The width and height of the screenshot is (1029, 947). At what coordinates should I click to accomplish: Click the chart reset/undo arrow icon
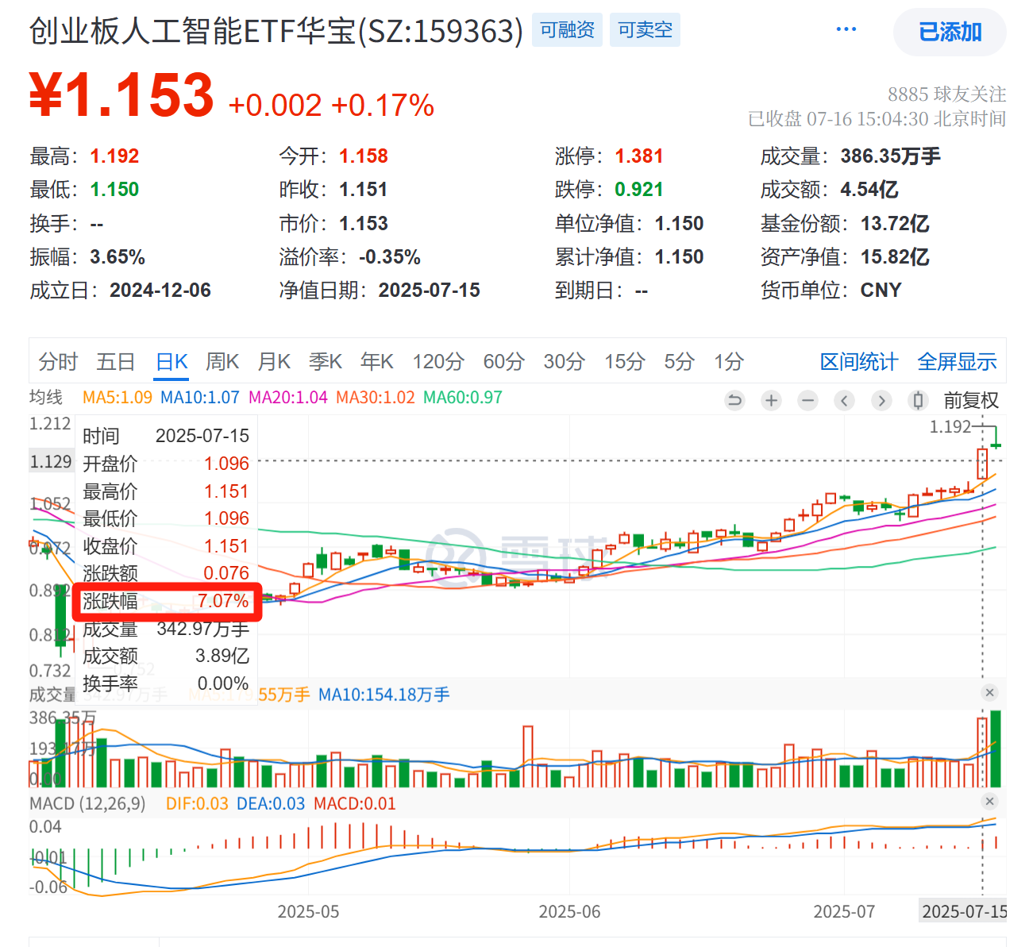click(734, 400)
